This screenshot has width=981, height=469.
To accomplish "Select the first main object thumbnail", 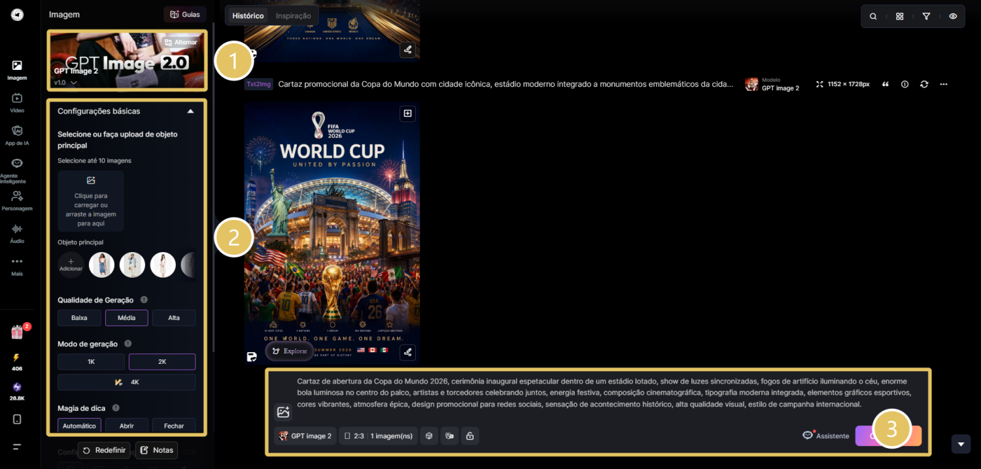I will click(x=102, y=265).
